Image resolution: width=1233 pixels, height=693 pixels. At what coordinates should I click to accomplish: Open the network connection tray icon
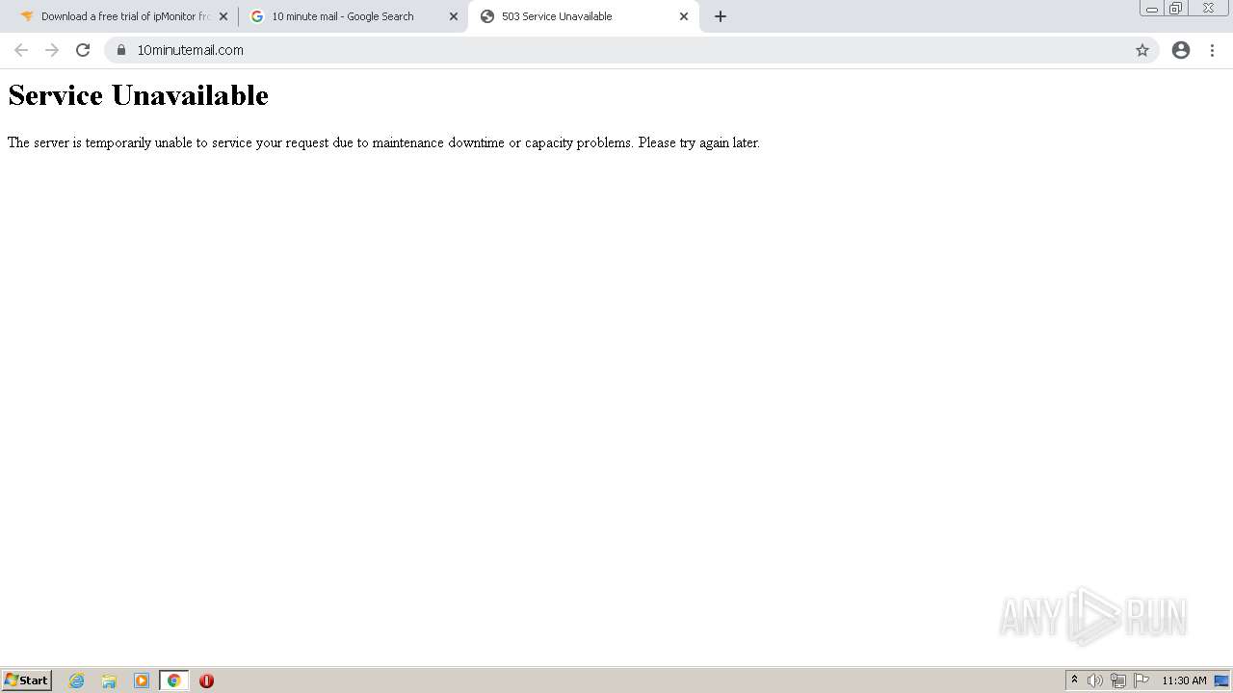(x=1118, y=680)
